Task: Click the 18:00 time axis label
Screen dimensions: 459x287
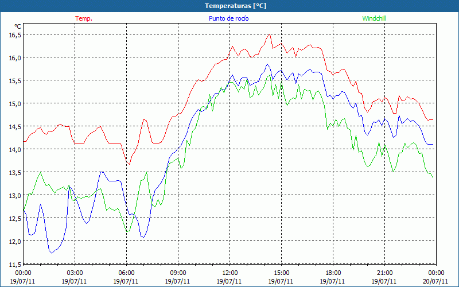Action: (333, 273)
